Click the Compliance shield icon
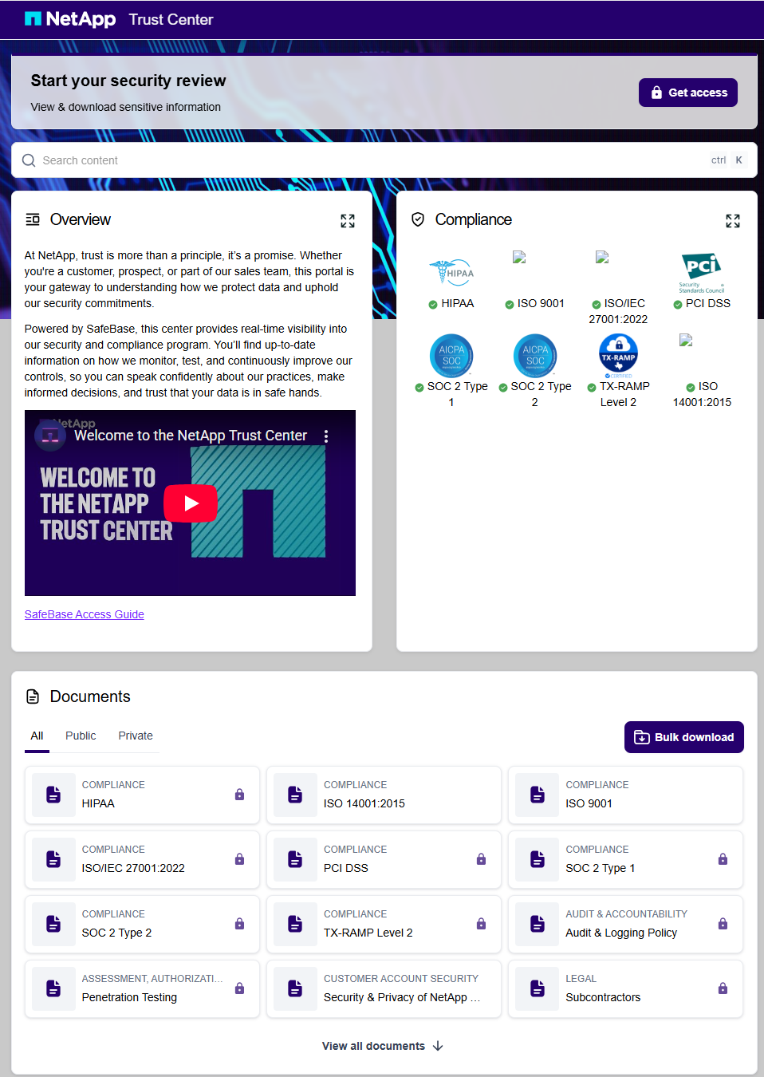Viewport: 764px width, 1077px height. [x=418, y=219]
